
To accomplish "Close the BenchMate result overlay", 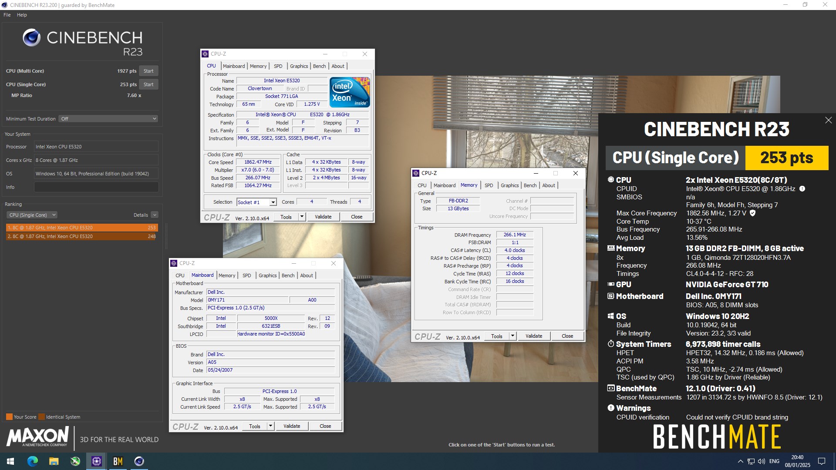I will coord(828,120).
